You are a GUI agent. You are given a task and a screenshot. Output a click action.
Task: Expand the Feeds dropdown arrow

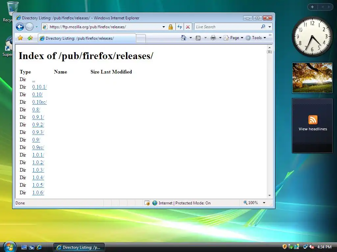(x=205, y=38)
